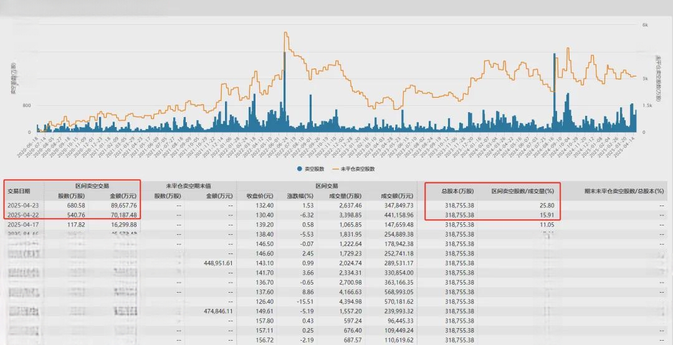
Task: Click the 区间交易 group header
Action: click(327, 186)
